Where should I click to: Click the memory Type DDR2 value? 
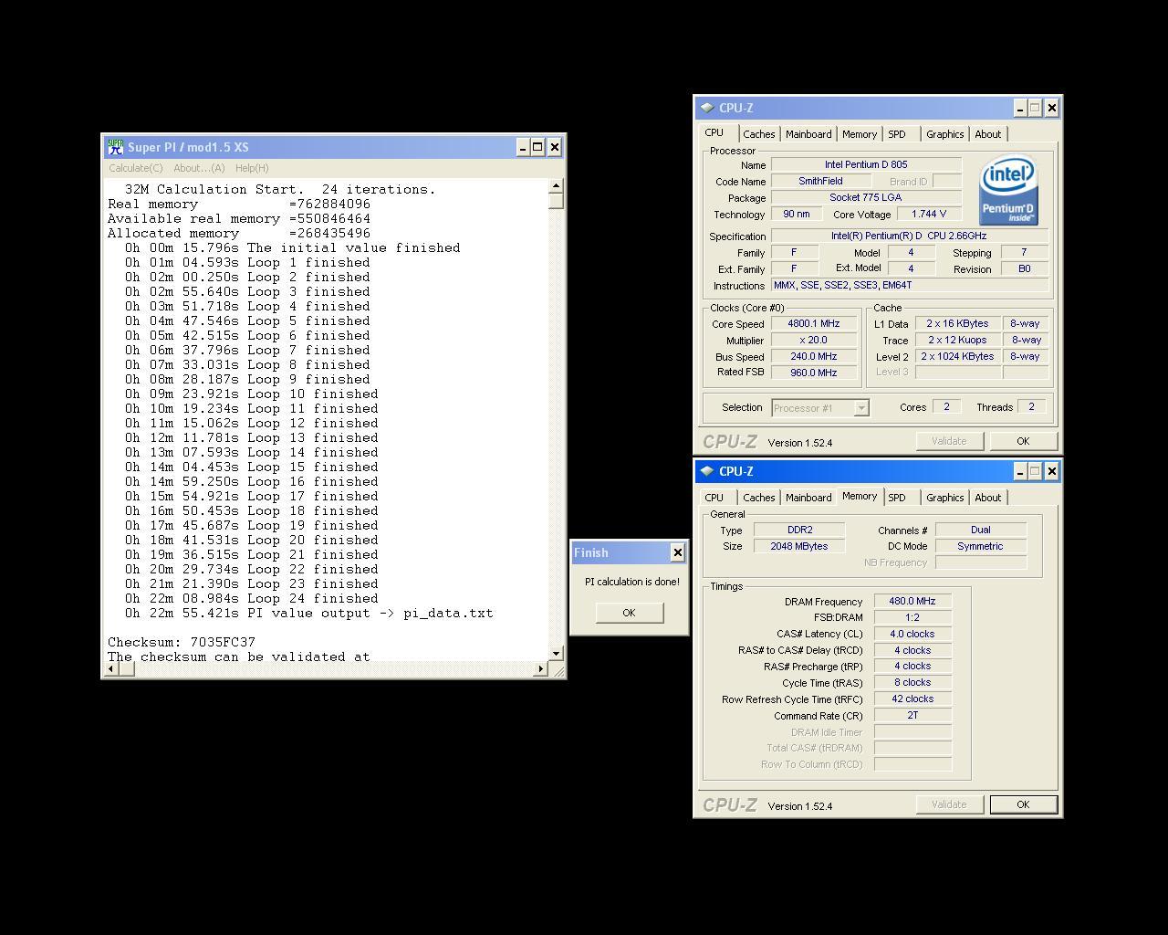coord(800,530)
